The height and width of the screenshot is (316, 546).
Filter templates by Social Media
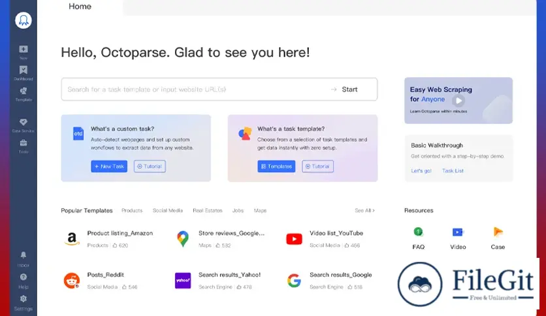167,210
